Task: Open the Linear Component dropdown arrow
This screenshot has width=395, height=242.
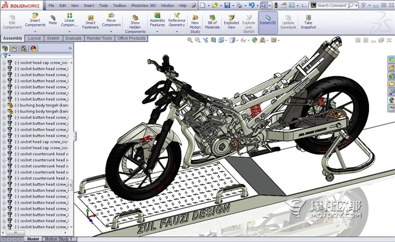Action: coord(69,31)
